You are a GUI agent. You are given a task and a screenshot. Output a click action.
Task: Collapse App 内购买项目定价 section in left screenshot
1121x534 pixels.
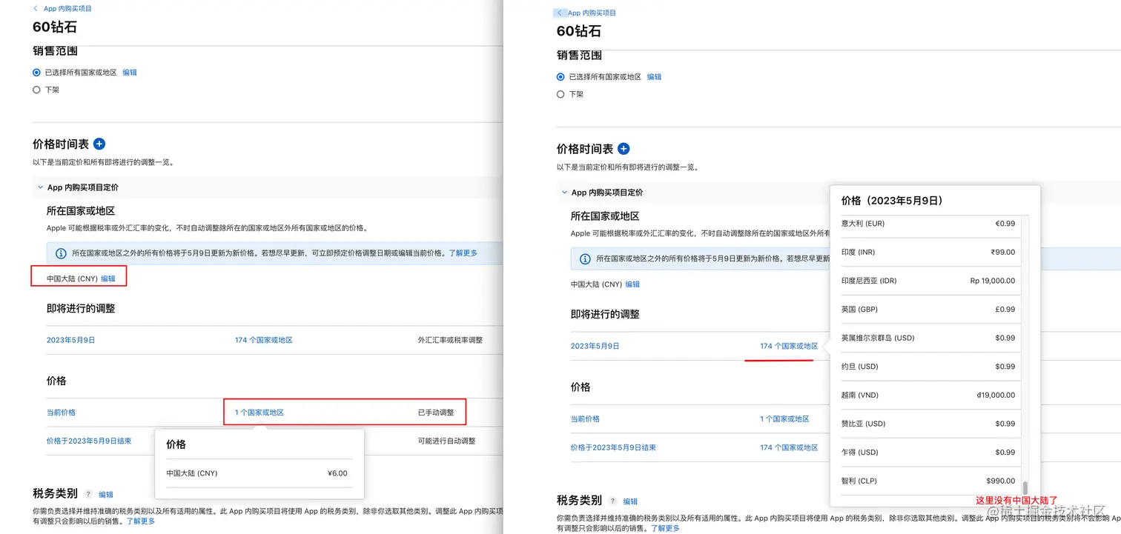pos(40,187)
